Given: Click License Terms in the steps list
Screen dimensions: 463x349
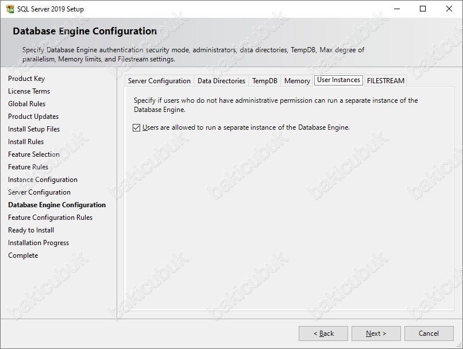Looking at the screenshot, I should [29, 91].
